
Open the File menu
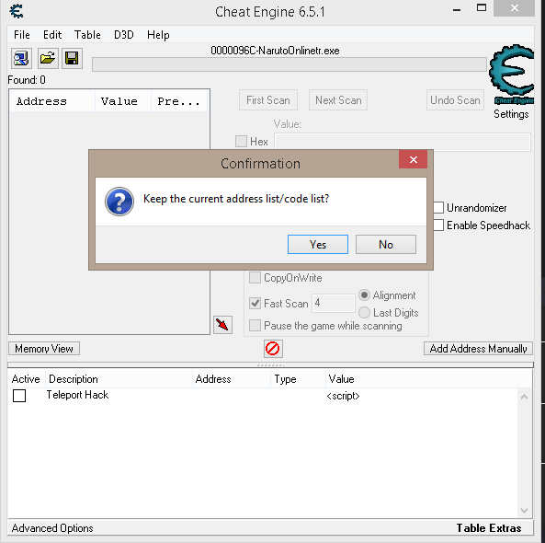click(x=21, y=35)
